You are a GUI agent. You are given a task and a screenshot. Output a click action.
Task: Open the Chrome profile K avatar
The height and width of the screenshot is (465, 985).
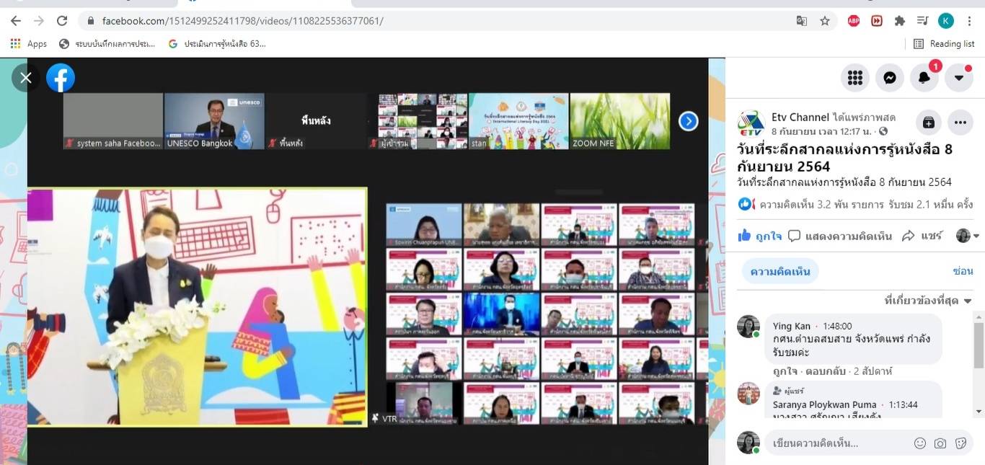click(946, 21)
